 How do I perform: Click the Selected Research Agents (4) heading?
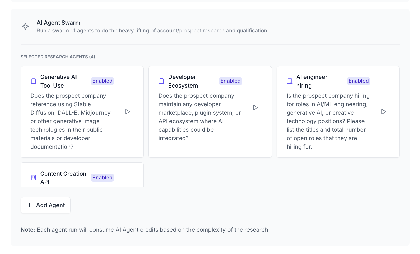pos(58,57)
